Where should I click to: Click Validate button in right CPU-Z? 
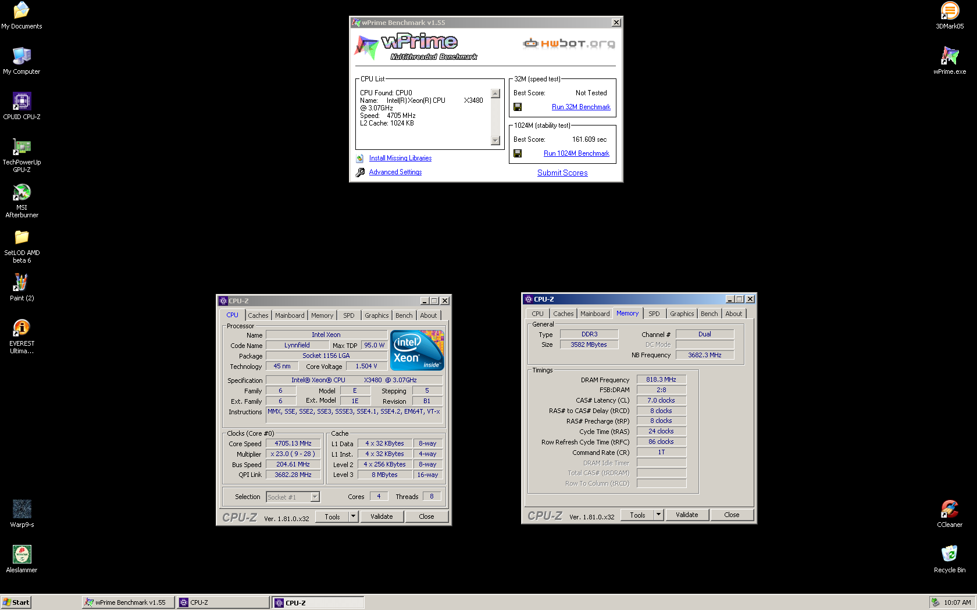[x=687, y=515]
